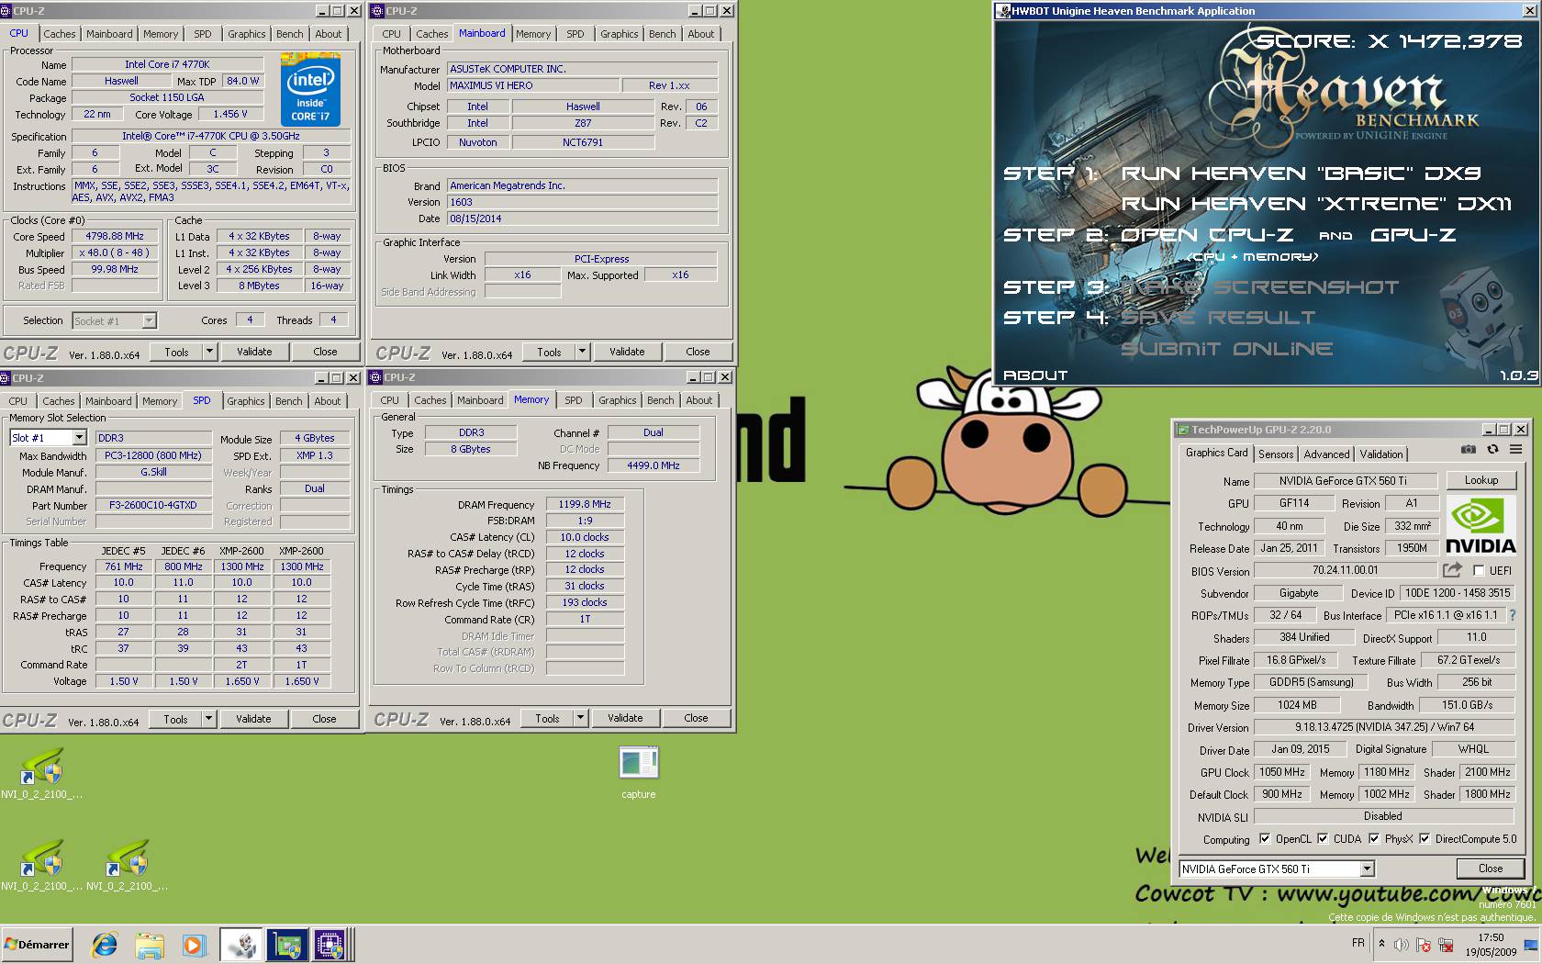Enable the UEFI checkbox in GPU-Z
The width and height of the screenshot is (1542, 964).
[1479, 570]
